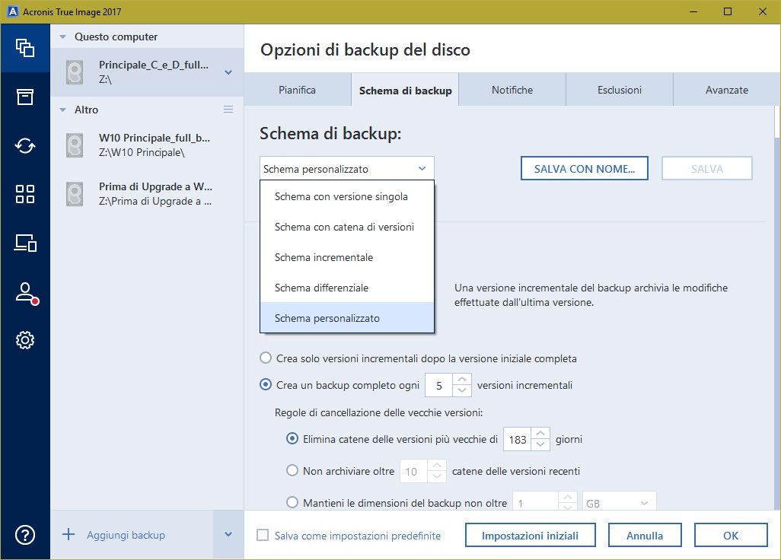The height and width of the screenshot is (560, 781).
Task: Select 'Non archiviare oltre' radio option
Action: [292, 471]
